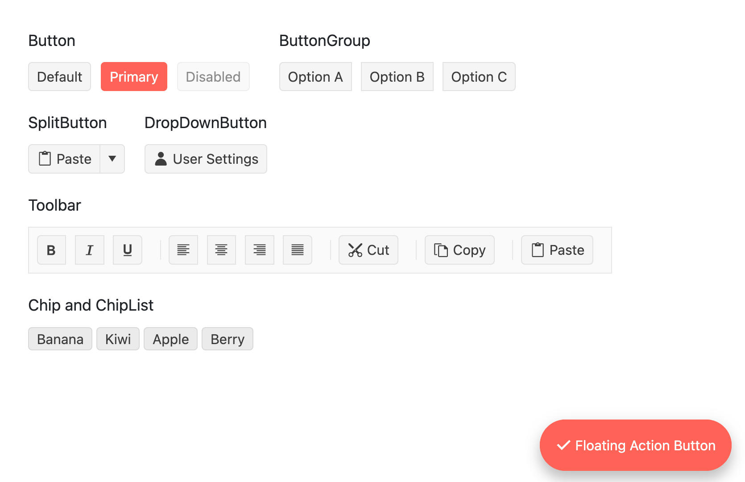Screen dimensions: 745x482
Task: Apply justify text alignment
Action: click(x=297, y=250)
